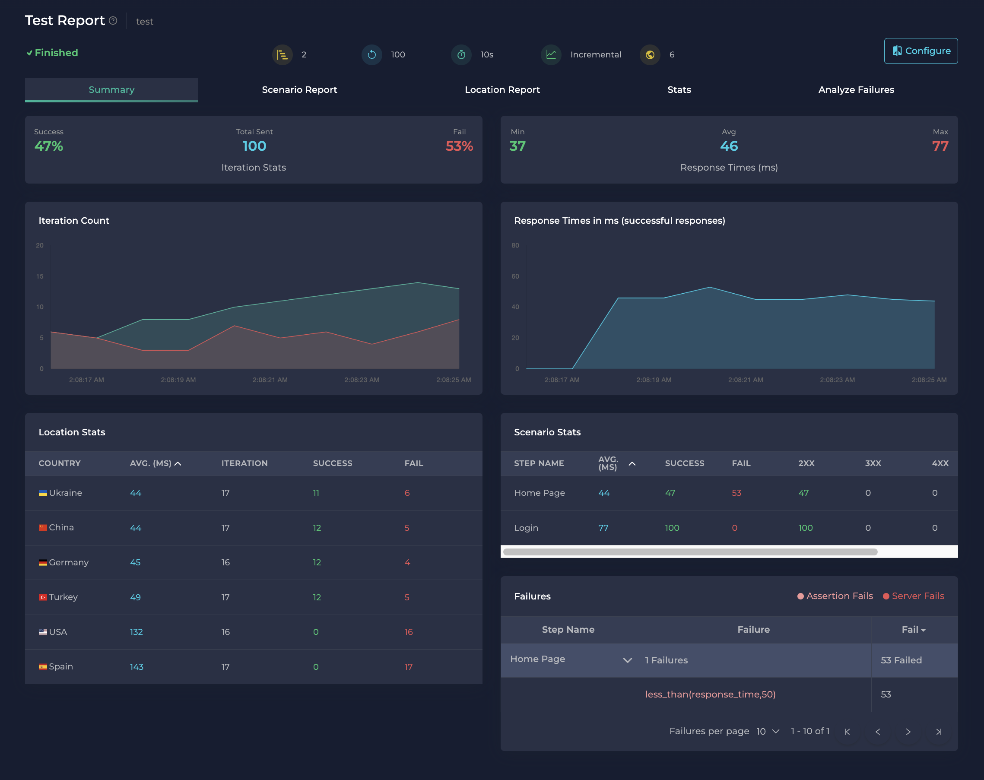The image size is (984, 780).
Task: Click the Configure button
Action: (920, 51)
